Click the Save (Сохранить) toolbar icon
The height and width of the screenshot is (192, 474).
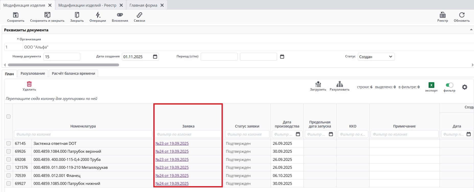point(16,15)
